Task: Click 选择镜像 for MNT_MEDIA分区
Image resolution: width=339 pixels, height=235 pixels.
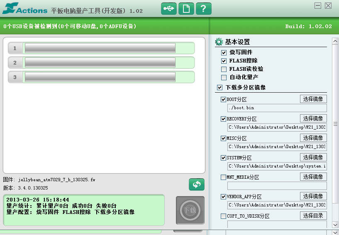Action: pos(313,177)
